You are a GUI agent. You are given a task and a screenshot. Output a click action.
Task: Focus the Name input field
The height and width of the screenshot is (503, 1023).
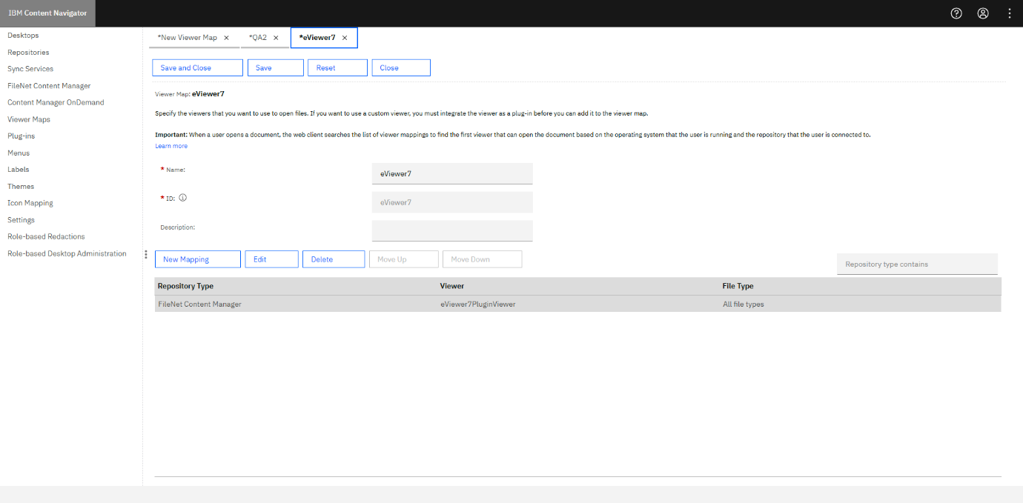pyautogui.click(x=451, y=173)
